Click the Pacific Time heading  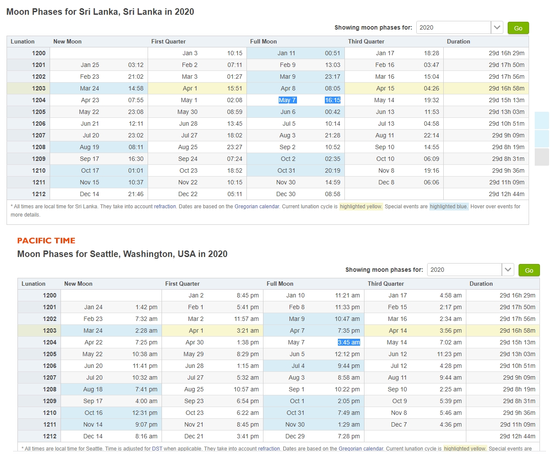click(x=46, y=240)
